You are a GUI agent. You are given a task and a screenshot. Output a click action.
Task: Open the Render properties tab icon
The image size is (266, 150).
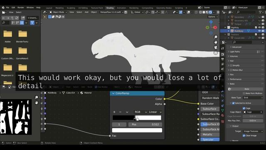point(223,54)
